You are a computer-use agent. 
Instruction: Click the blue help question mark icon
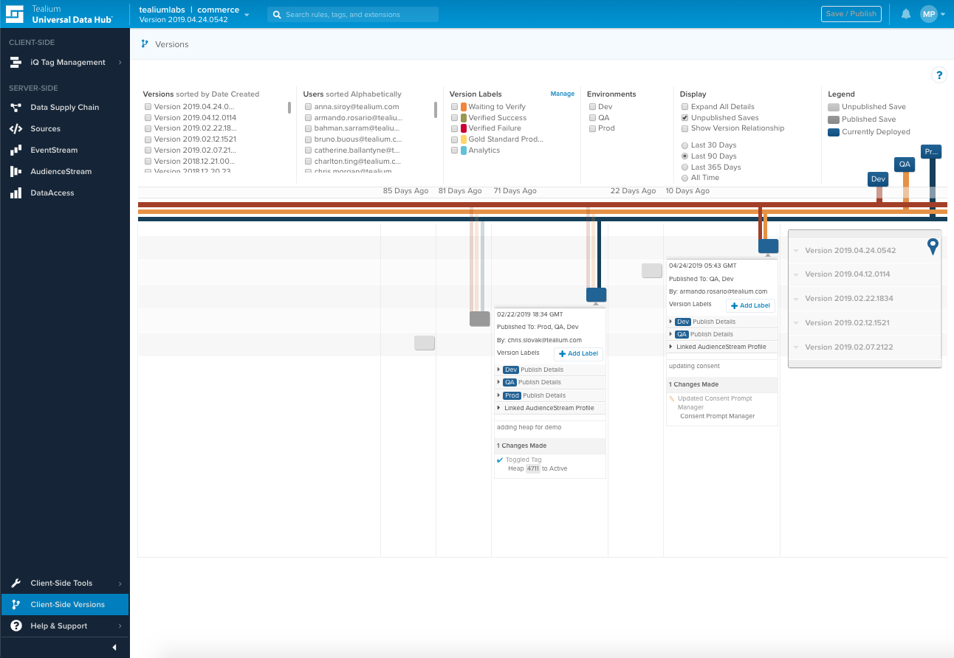tap(938, 75)
